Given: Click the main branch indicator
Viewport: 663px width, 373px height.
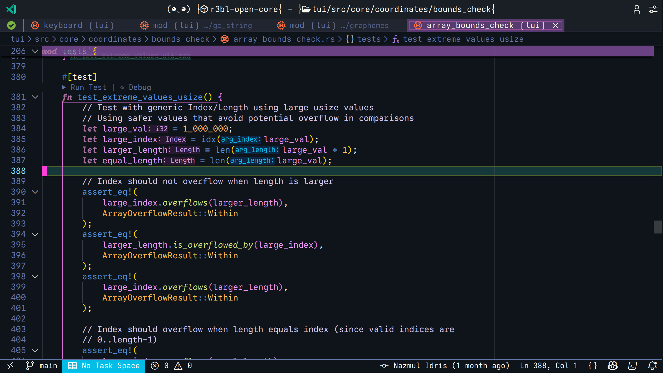Looking at the screenshot, I should coord(42,365).
